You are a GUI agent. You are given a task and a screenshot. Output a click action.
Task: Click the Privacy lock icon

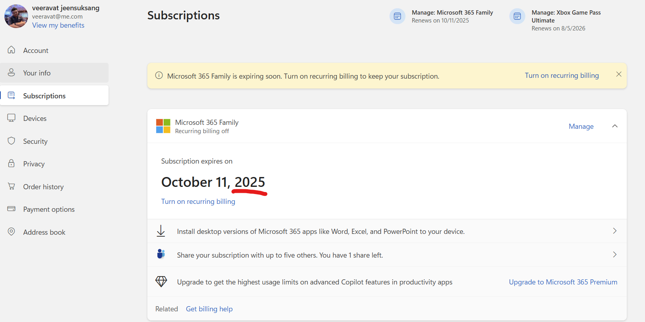(11, 164)
